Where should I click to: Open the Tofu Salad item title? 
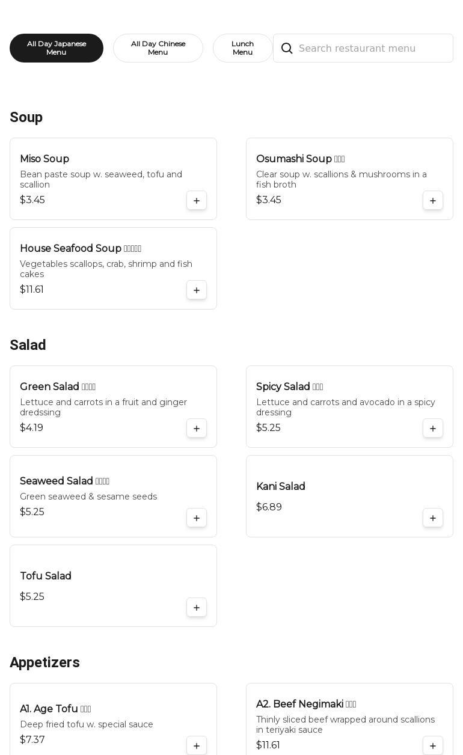46,576
